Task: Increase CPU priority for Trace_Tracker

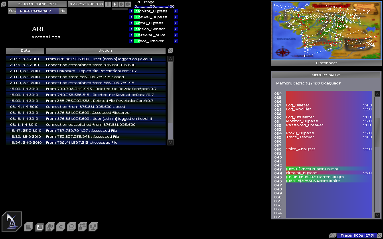Action: pos(176,41)
